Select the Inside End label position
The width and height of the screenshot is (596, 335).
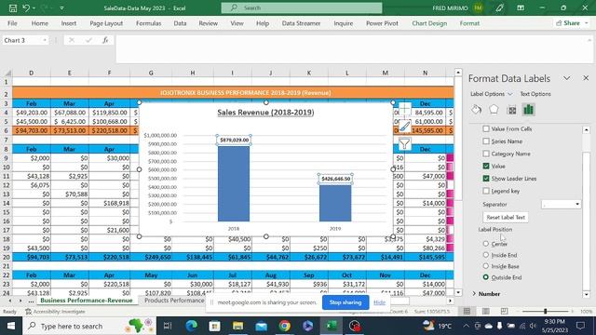[x=486, y=255]
